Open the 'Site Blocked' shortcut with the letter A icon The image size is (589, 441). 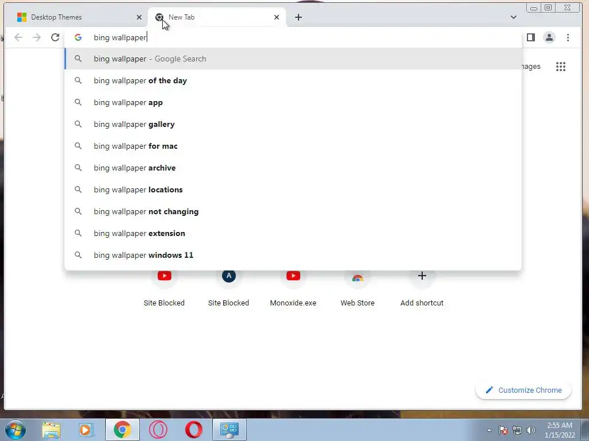pos(228,288)
